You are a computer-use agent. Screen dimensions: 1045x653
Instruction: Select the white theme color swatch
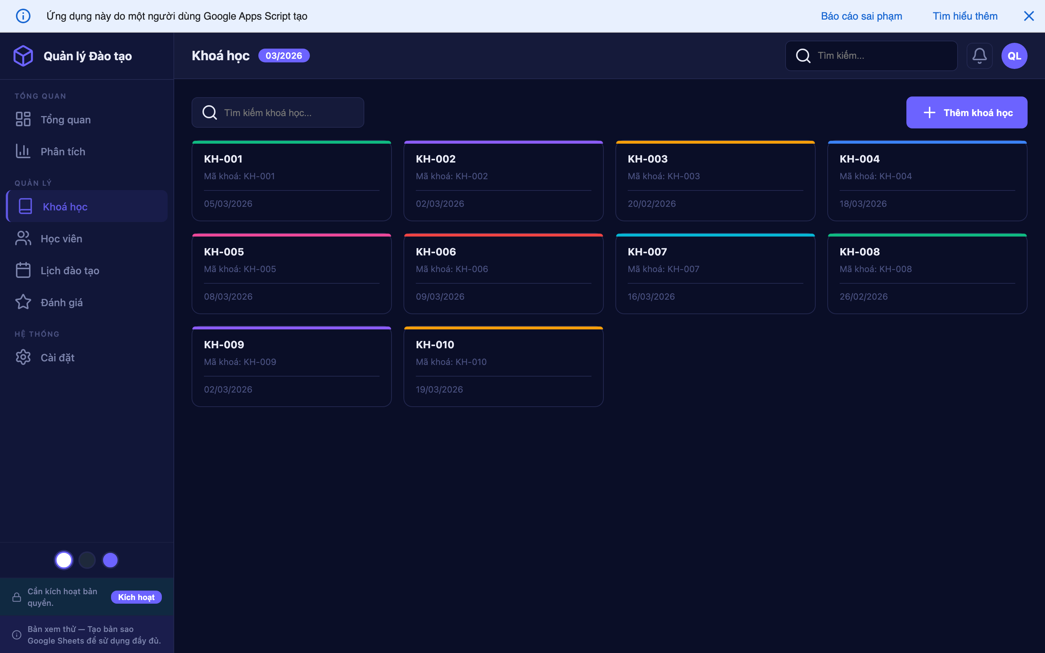point(64,560)
